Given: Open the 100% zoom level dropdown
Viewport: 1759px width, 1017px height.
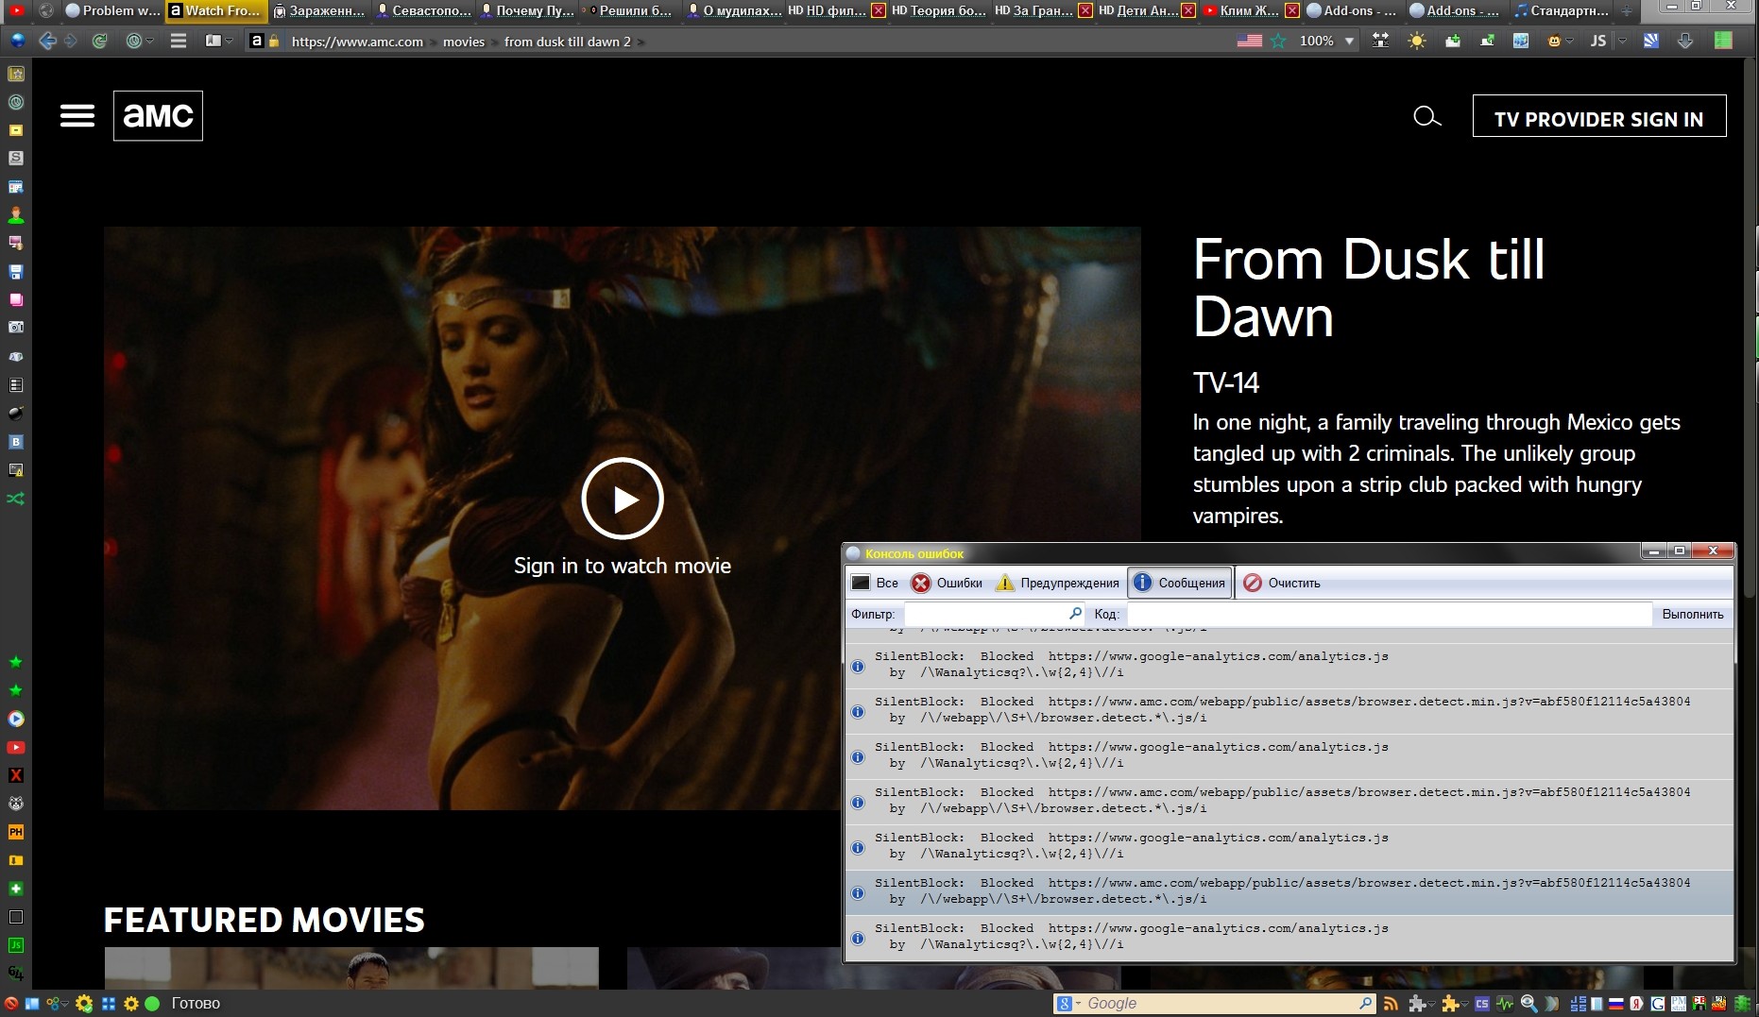Looking at the screenshot, I should [x=1350, y=42].
